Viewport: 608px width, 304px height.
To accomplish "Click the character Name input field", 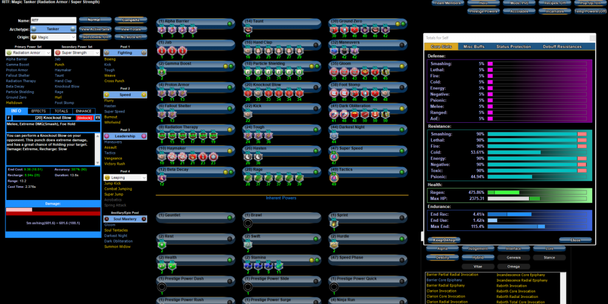I will point(54,20).
